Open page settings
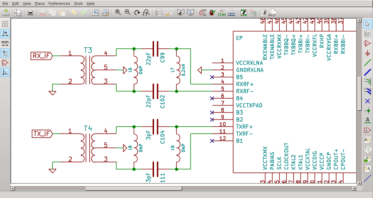This screenshot has width=373, height=198. point(18,12)
